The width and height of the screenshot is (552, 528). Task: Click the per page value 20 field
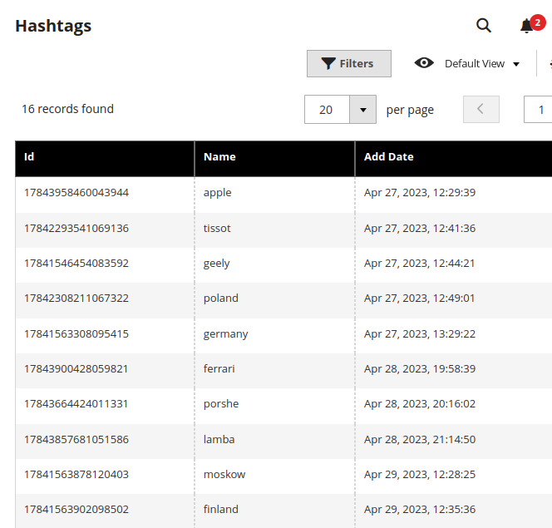[x=327, y=110]
